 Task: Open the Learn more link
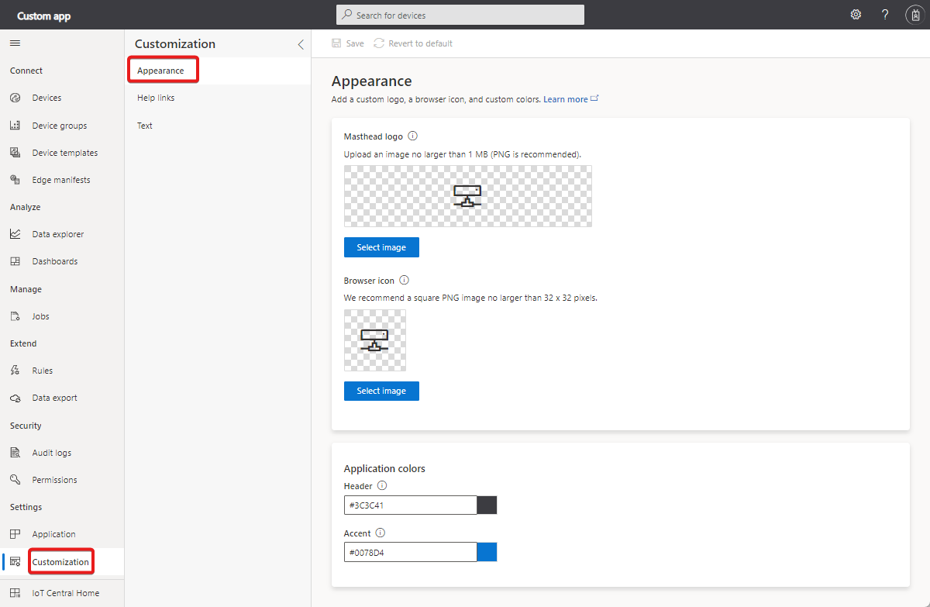tap(567, 98)
